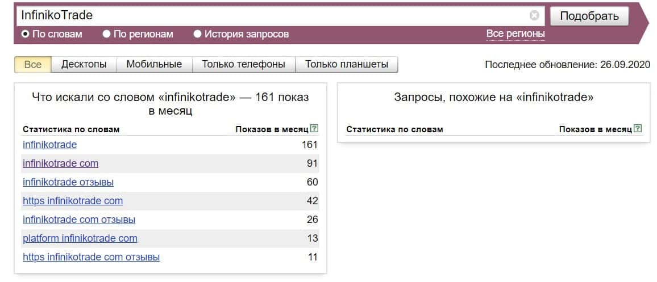Click help icon beside left 'Показов в месяц'
The image size is (657, 282).
click(314, 129)
